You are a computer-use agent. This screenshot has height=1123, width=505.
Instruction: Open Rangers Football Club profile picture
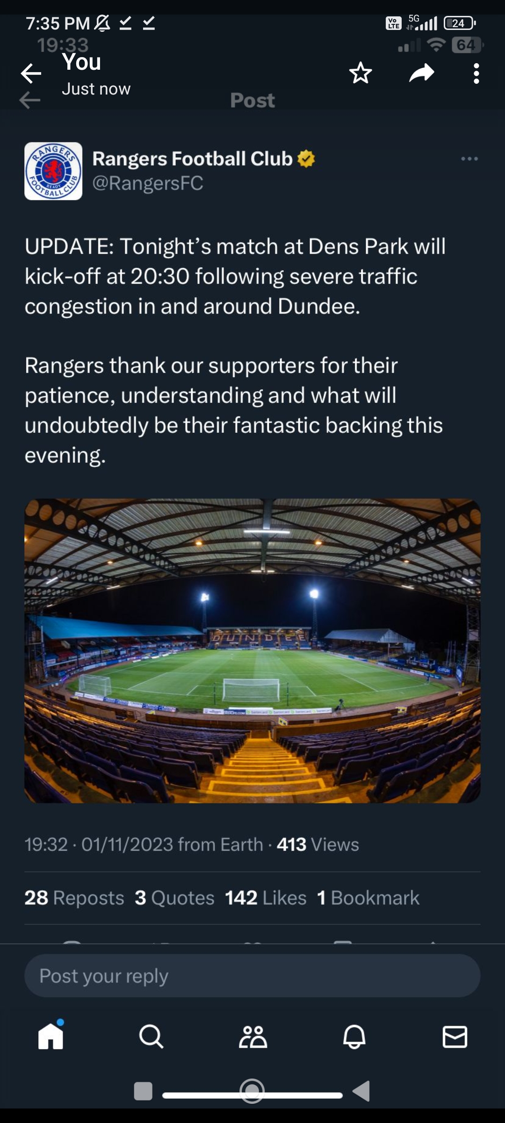pos(53,171)
